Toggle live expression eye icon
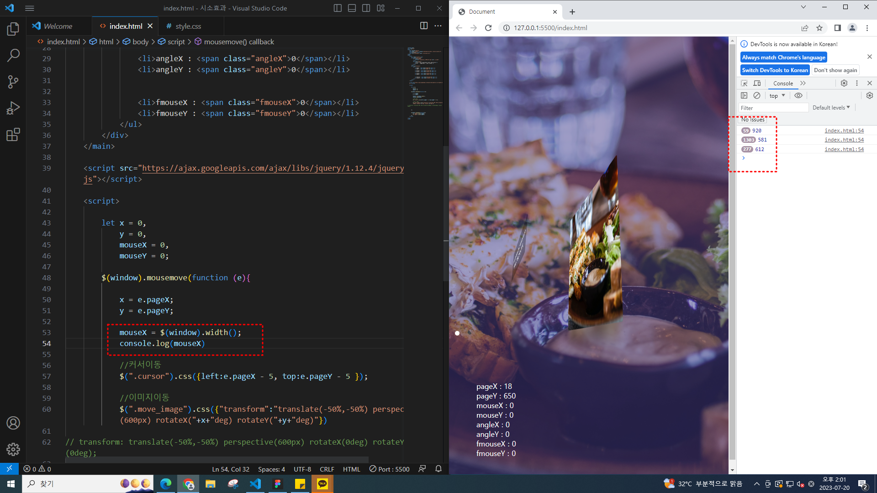 click(x=798, y=95)
